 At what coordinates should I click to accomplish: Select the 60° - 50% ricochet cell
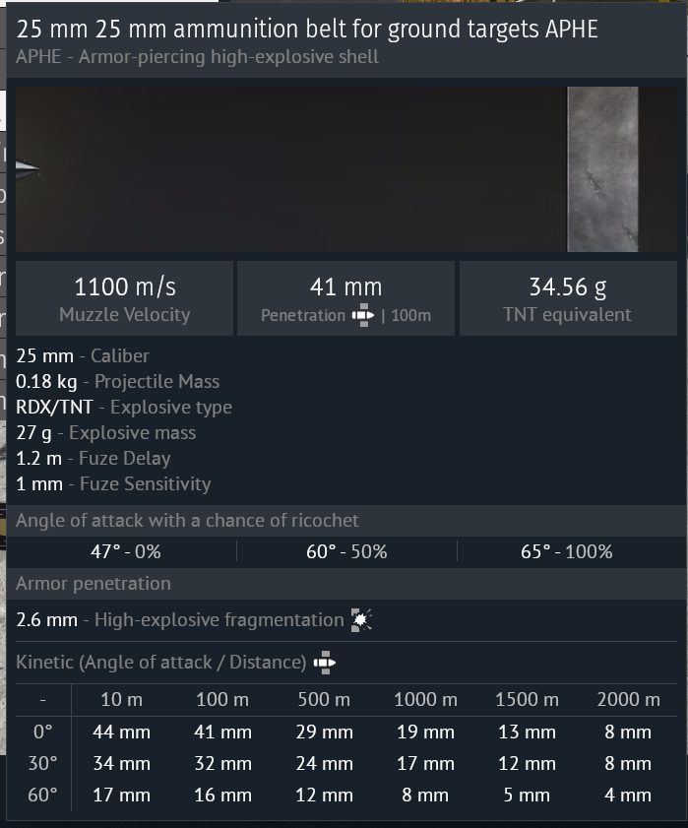(x=345, y=551)
